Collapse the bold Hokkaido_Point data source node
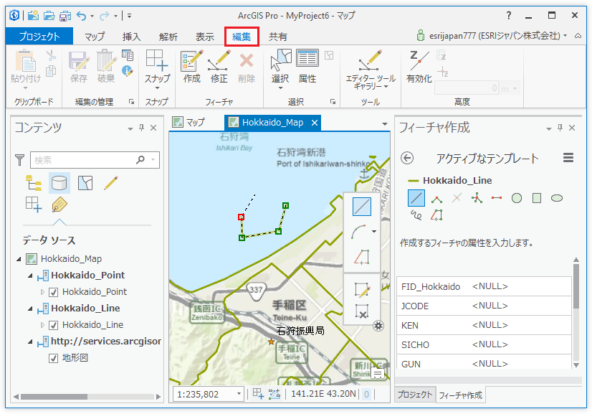Viewport: 592px width, 414px height. pyautogui.click(x=30, y=276)
